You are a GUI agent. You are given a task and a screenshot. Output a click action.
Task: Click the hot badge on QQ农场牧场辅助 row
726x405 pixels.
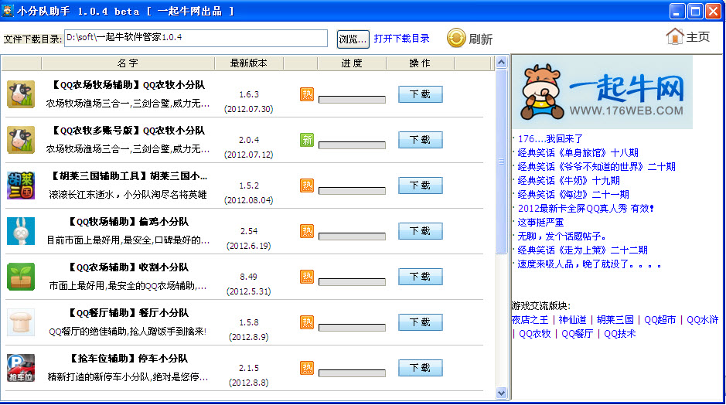307,94
